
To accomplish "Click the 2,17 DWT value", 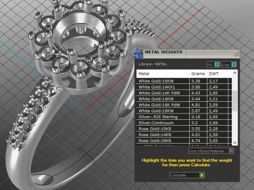I will click(x=213, y=81).
